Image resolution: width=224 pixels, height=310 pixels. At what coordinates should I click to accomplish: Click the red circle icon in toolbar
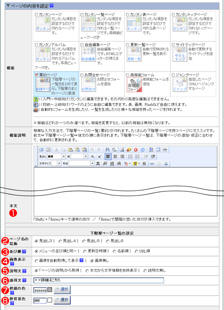136,150
